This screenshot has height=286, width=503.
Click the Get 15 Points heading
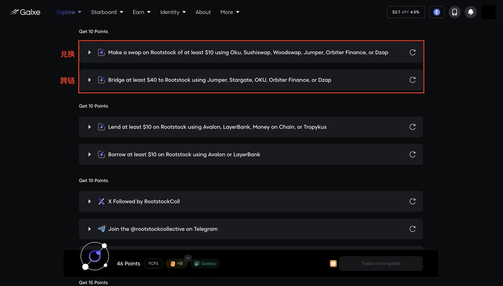pos(93,283)
